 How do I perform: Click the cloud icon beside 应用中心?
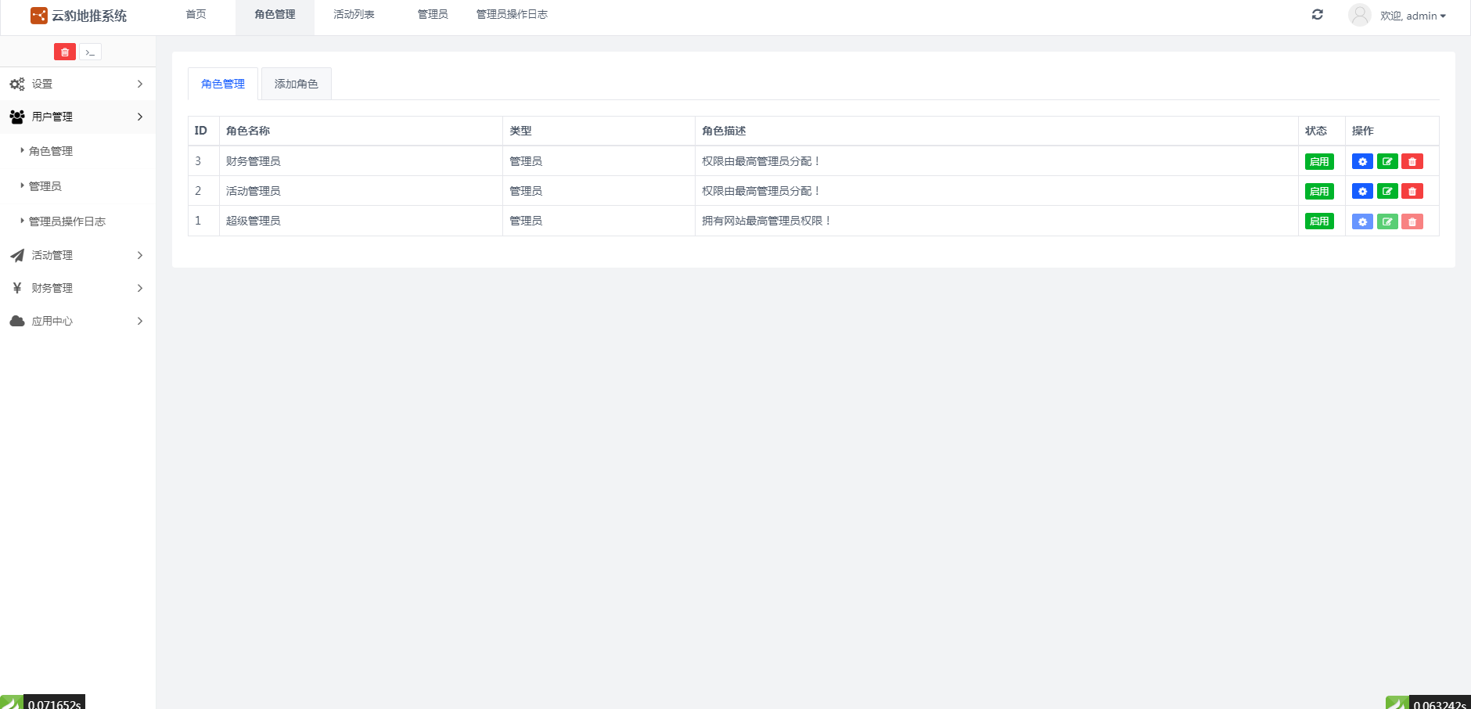(x=17, y=321)
